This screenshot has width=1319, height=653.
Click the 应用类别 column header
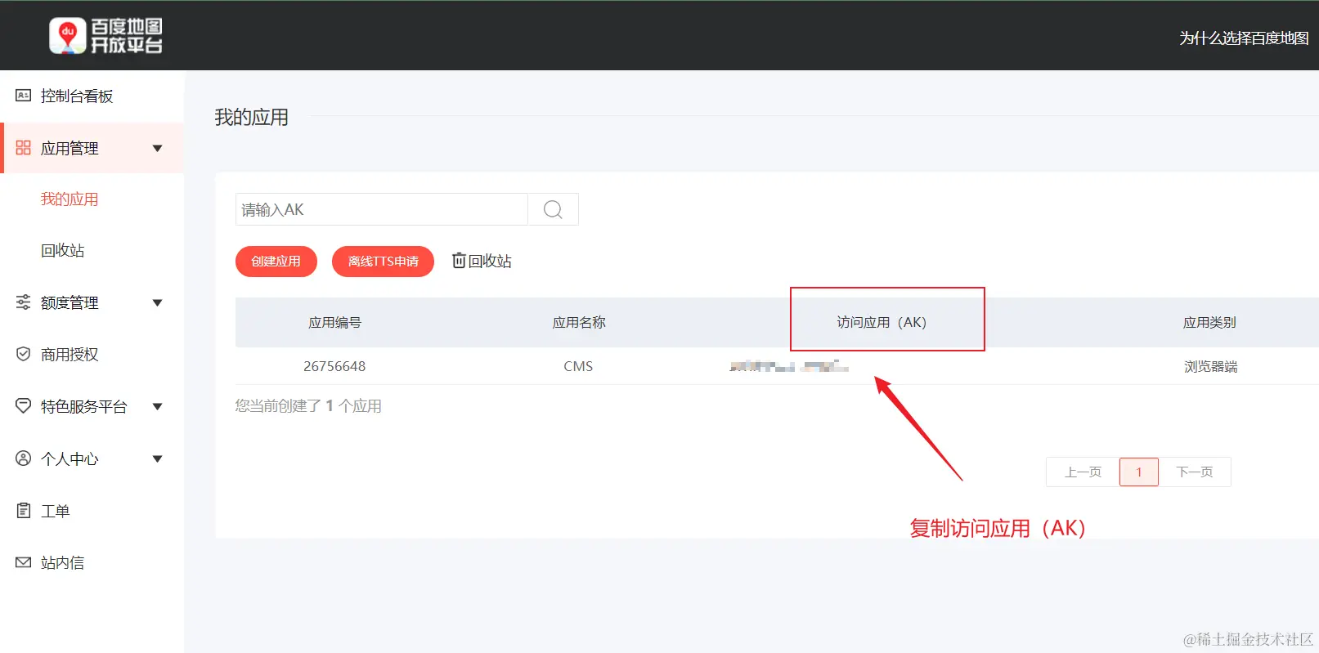[x=1209, y=322]
